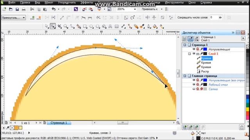Collapse the Главная страница tree node
The image size is (250, 140).
tap(185, 76)
